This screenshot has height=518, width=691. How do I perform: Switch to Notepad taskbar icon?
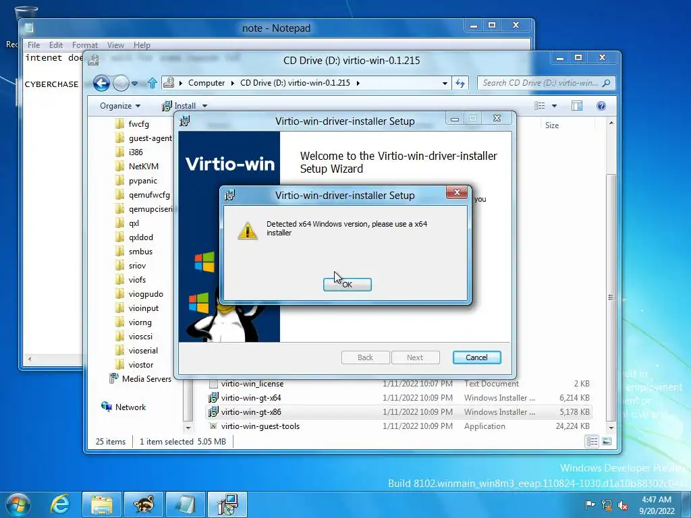coord(186,505)
